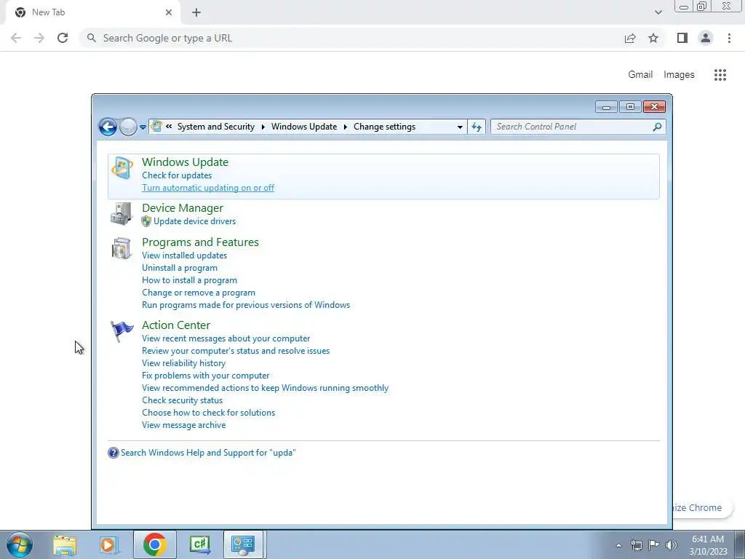Click Chrome's forward navigation arrow
Screen dimensions: 745x559
pyautogui.click(x=39, y=38)
